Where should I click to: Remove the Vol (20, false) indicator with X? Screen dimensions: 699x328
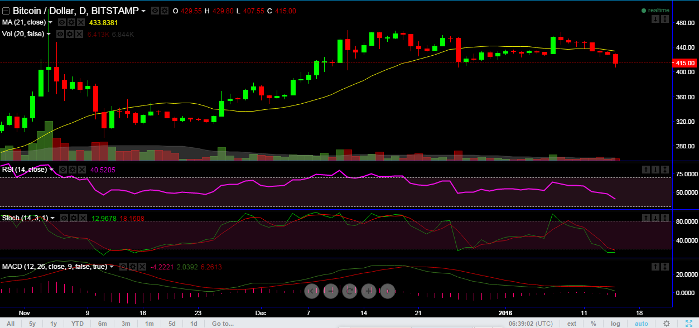pyautogui.click(x=78, y=34)
